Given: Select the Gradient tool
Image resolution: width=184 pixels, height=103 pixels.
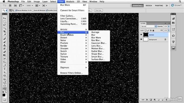Looking at the screenshot, I should click(x=5, y=55).
